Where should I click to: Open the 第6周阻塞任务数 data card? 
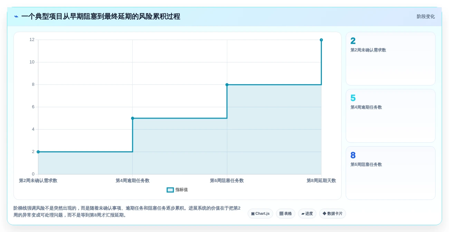[x=391, y=173]
